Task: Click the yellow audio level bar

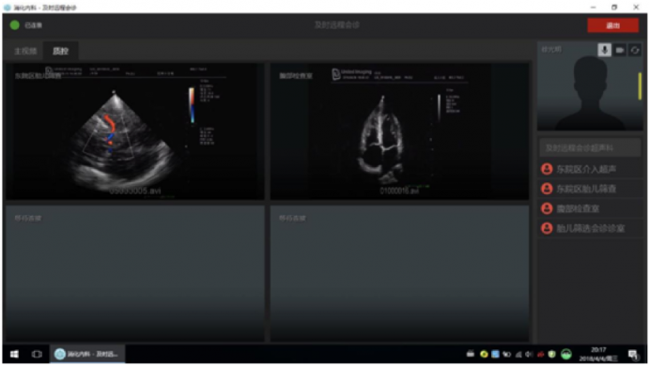Action: pos(640,86)
